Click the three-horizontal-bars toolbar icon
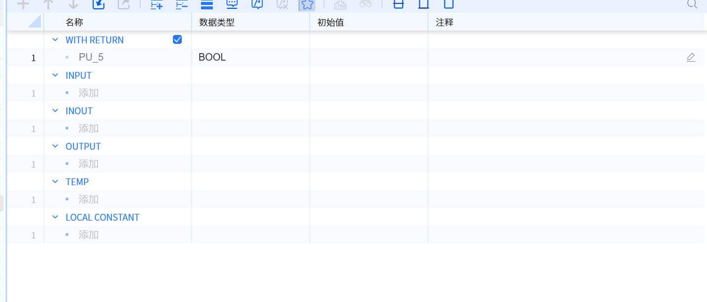 (207, 4)
